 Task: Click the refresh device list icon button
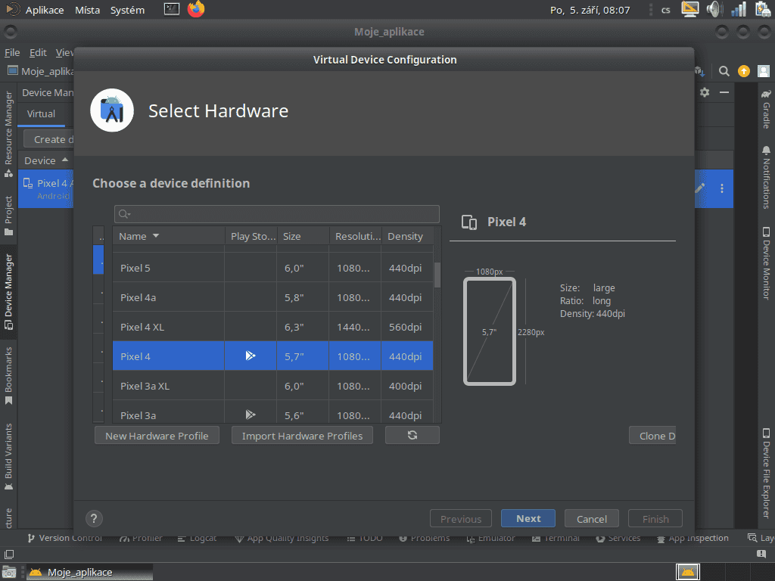point(412,436)
